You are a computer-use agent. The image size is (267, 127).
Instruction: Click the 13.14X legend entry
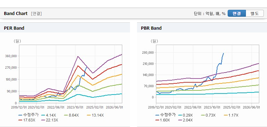click(x=95, y=115)
